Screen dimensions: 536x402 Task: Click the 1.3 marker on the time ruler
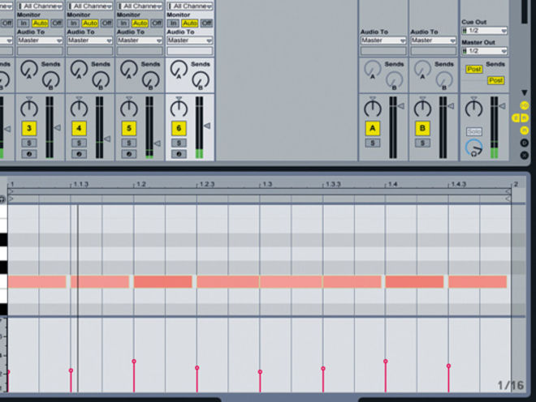pos(267,184)
